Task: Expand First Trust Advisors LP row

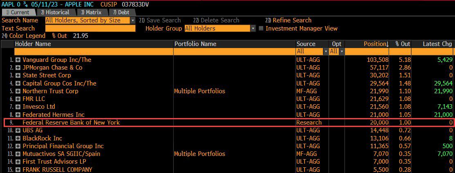Action: tap(18, 162)
